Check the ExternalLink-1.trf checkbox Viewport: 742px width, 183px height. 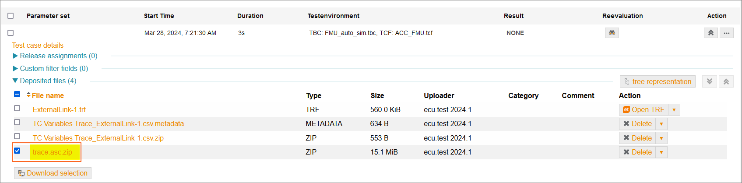17,108
